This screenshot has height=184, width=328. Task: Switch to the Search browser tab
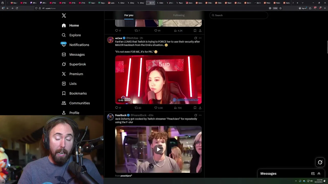tap(92, 3)
